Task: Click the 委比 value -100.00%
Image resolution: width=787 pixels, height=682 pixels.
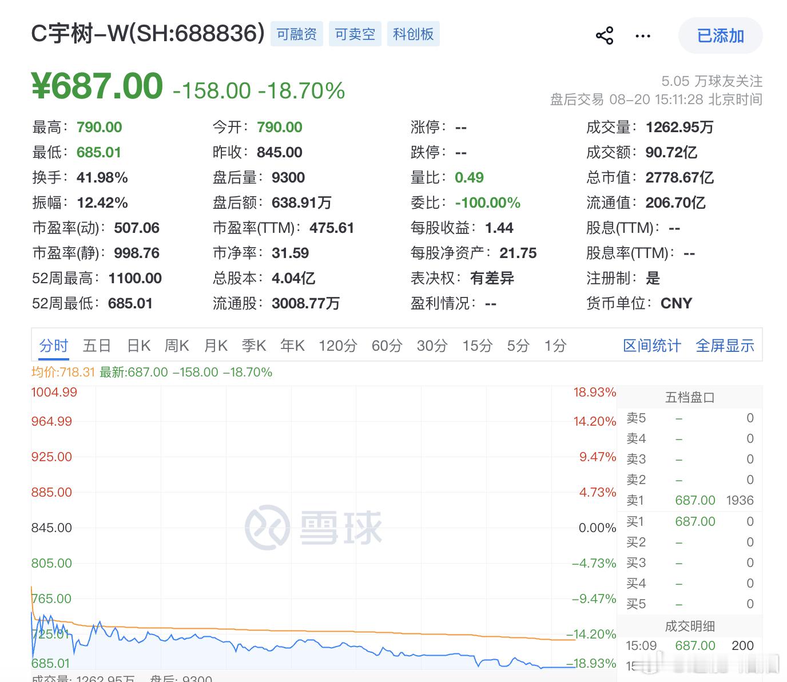Action: pyautogui.click(x=487, y=203)
